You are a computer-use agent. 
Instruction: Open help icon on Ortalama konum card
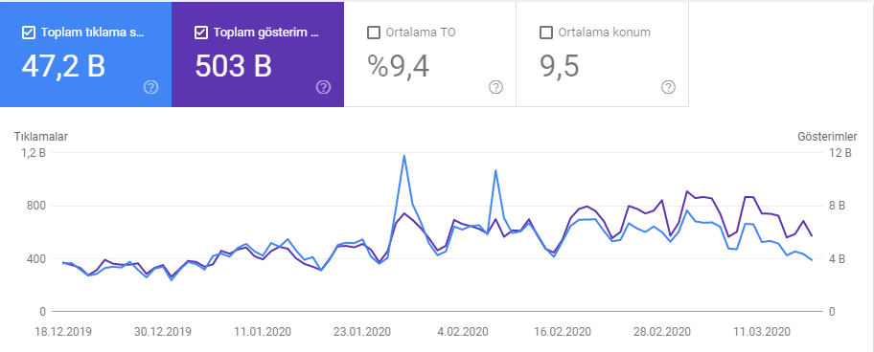pyautogui.click(x=668, y=87)
